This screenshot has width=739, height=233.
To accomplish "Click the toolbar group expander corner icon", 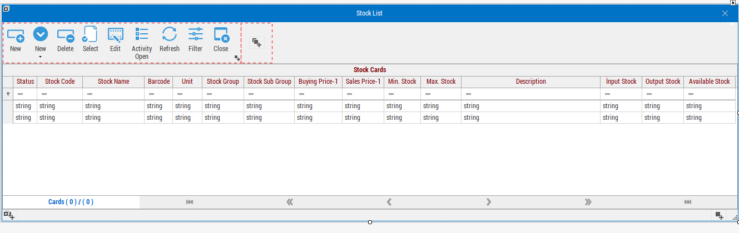I will click(x=237, y=58).
